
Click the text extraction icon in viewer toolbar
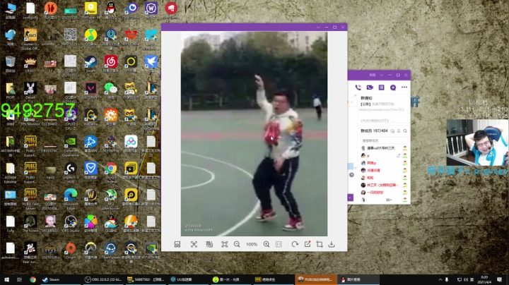[x=209, y=244]
